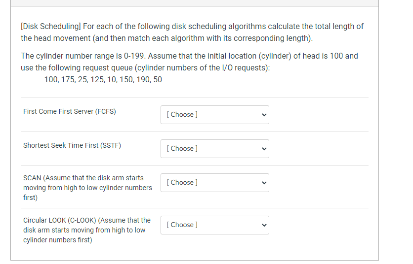Select the First Come First Server label
The width and height of the screenshot is (413, 264).
pos(70,111)
